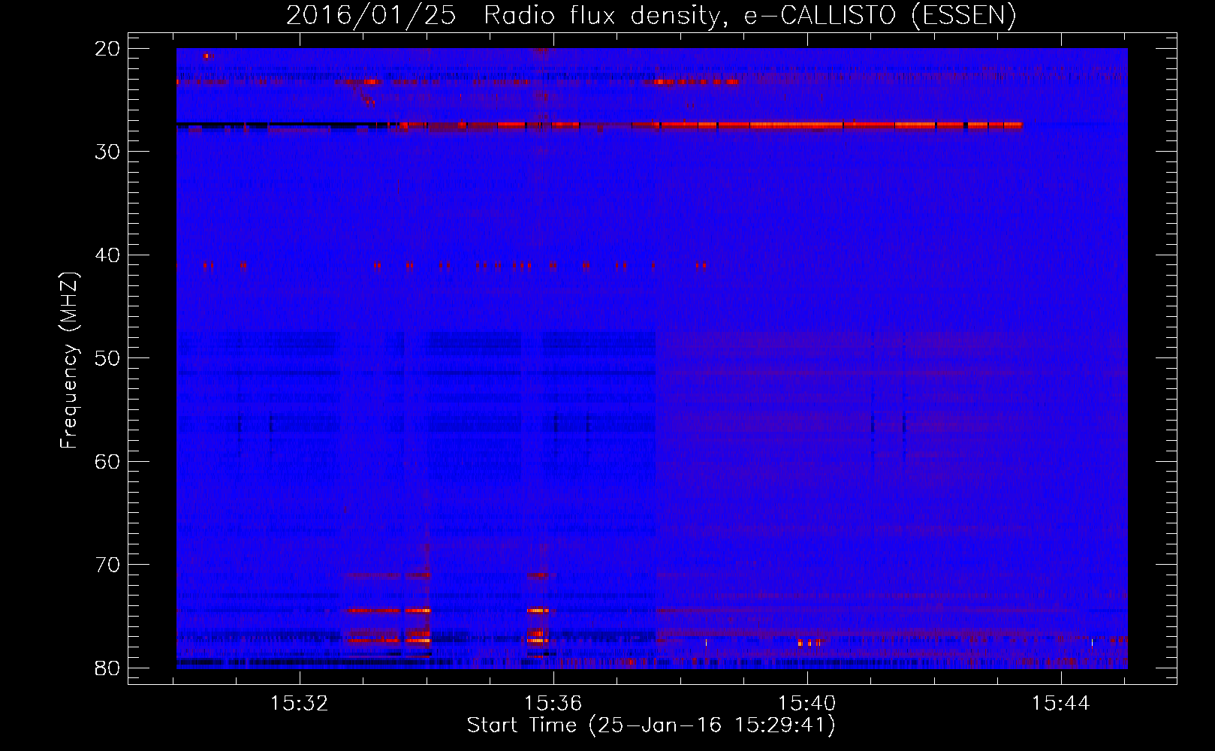The image size is (1215, 751).
Task: Click the 60 frequency tick label
Action: point(108,462)
